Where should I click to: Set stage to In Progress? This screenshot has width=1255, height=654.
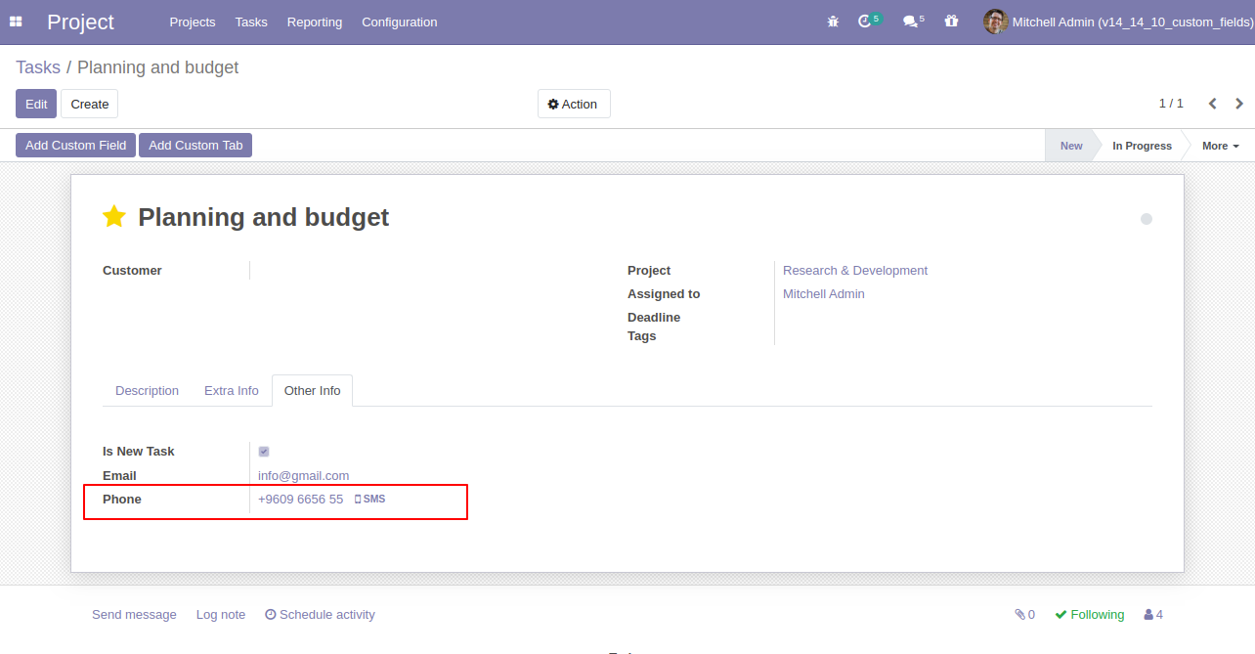(x=1142, y=146)
